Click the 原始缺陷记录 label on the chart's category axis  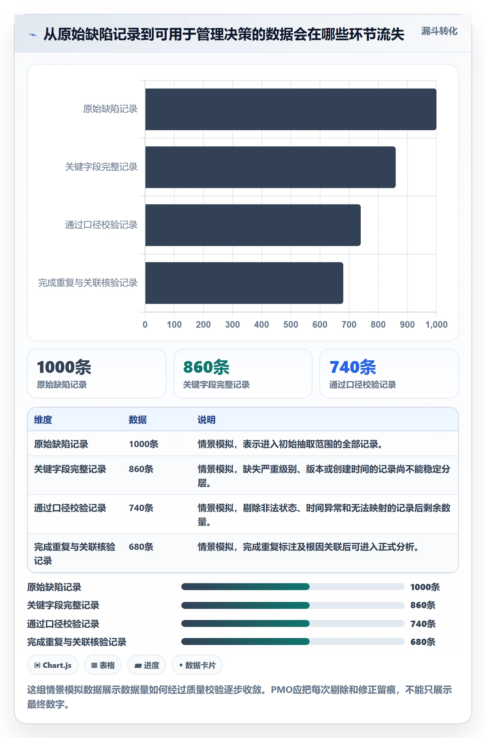click(x=110, y=109)
